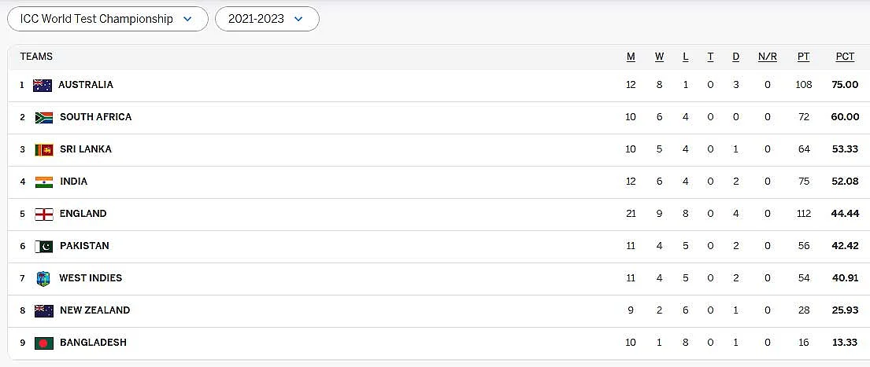The height and width of the screenshot is (367, 870).
Task: Sort the table by PCT column
Action: click(x=845, y=57)
